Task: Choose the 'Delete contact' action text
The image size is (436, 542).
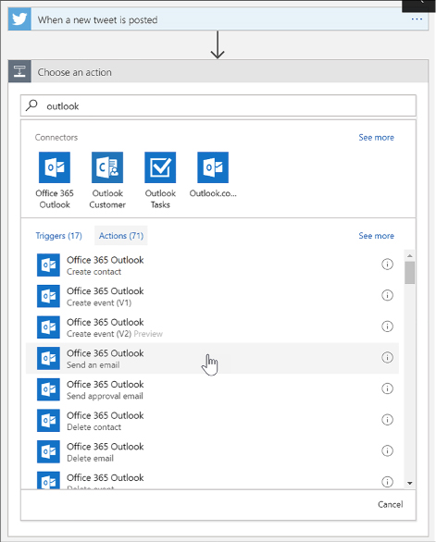Action: click(93, 427)
